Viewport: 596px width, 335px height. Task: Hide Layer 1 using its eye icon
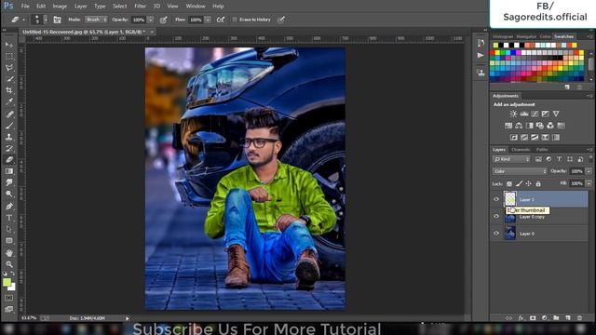496,199
